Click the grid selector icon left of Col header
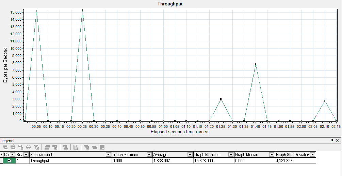This screenshot has width=342, height=176. point(1,155)
